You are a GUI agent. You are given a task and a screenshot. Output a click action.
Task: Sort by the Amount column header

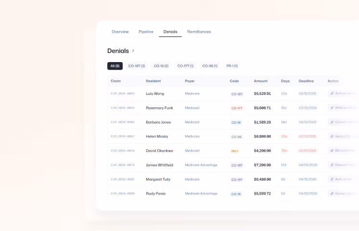pyautogui.click(x=260, y=81)
